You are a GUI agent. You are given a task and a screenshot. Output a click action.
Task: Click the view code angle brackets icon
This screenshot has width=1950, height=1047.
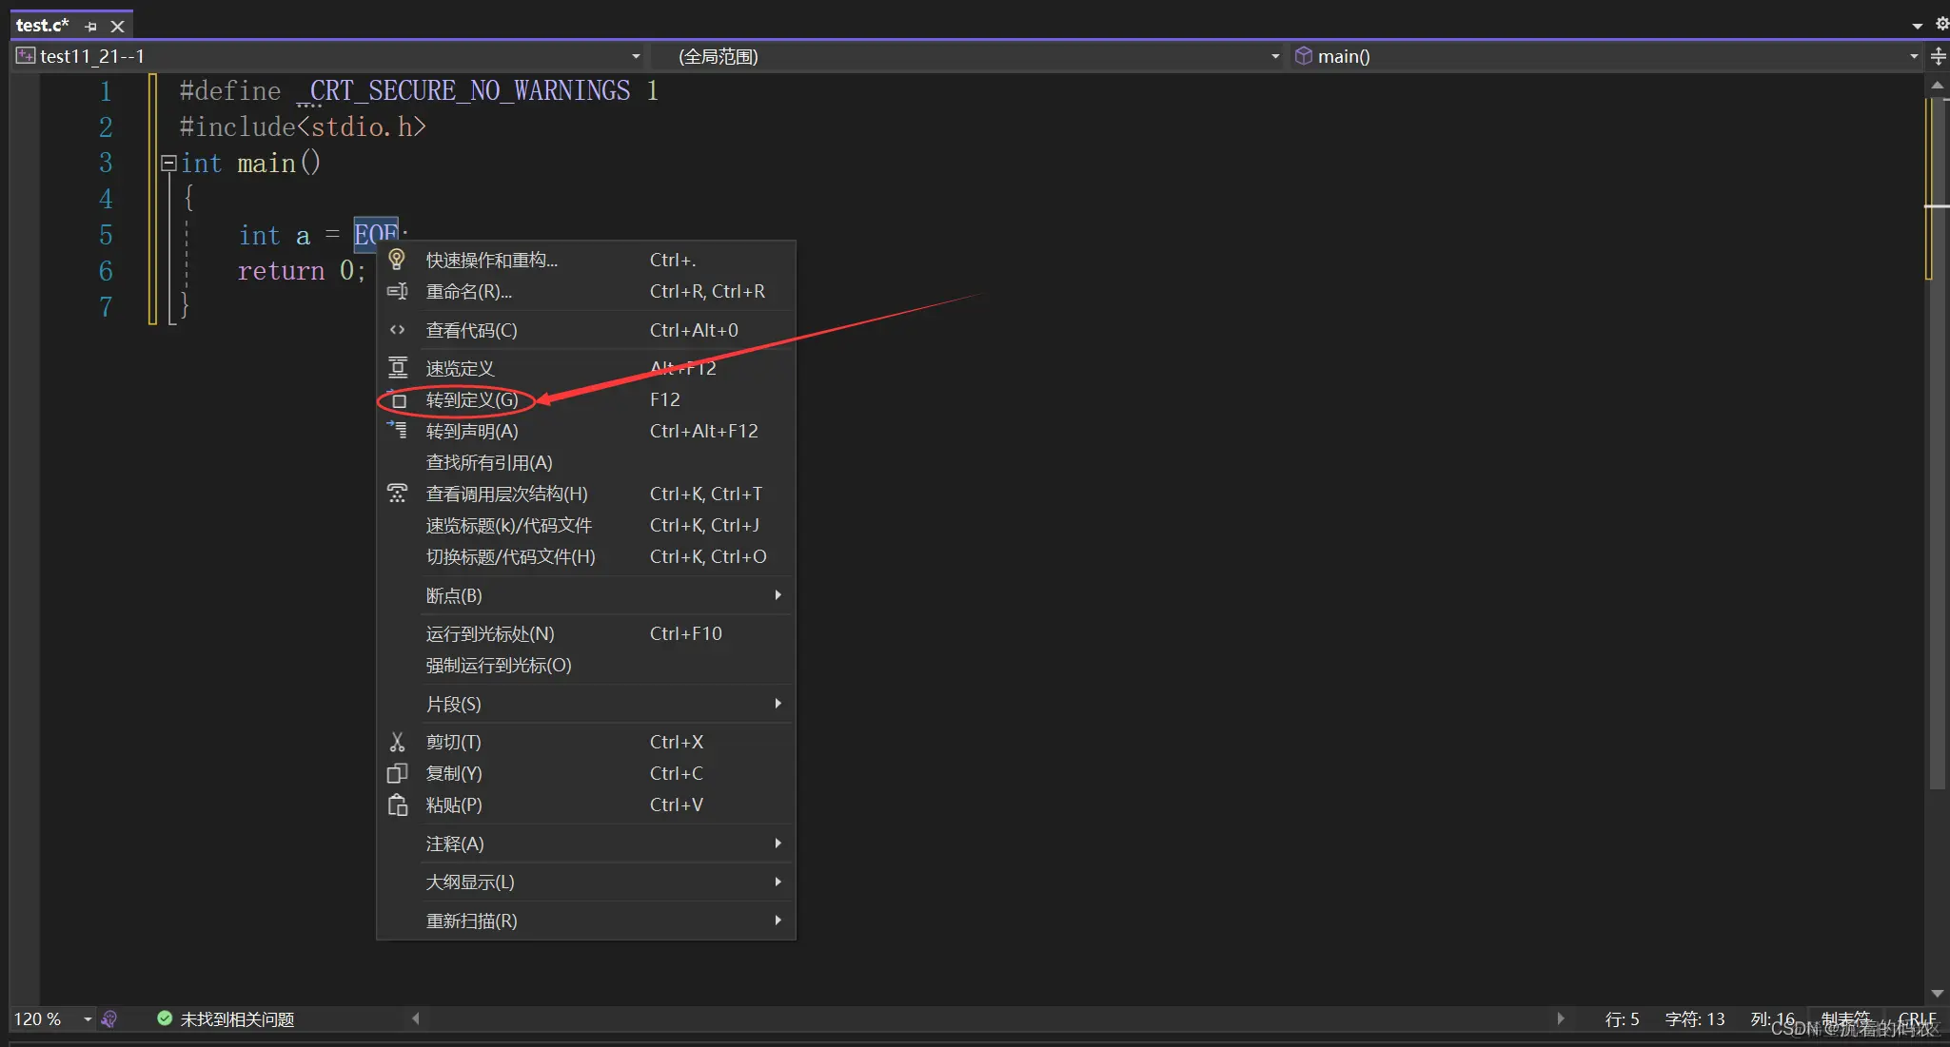397,330
